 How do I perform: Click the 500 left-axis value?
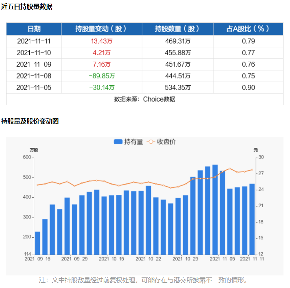pos(27,178)
